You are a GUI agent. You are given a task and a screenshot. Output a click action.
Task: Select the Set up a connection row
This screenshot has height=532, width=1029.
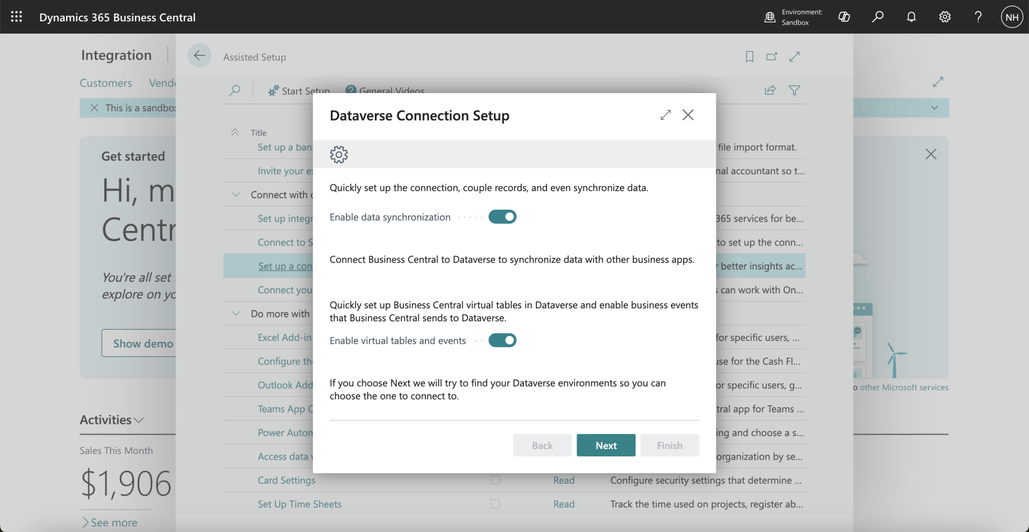click(285, 266)
